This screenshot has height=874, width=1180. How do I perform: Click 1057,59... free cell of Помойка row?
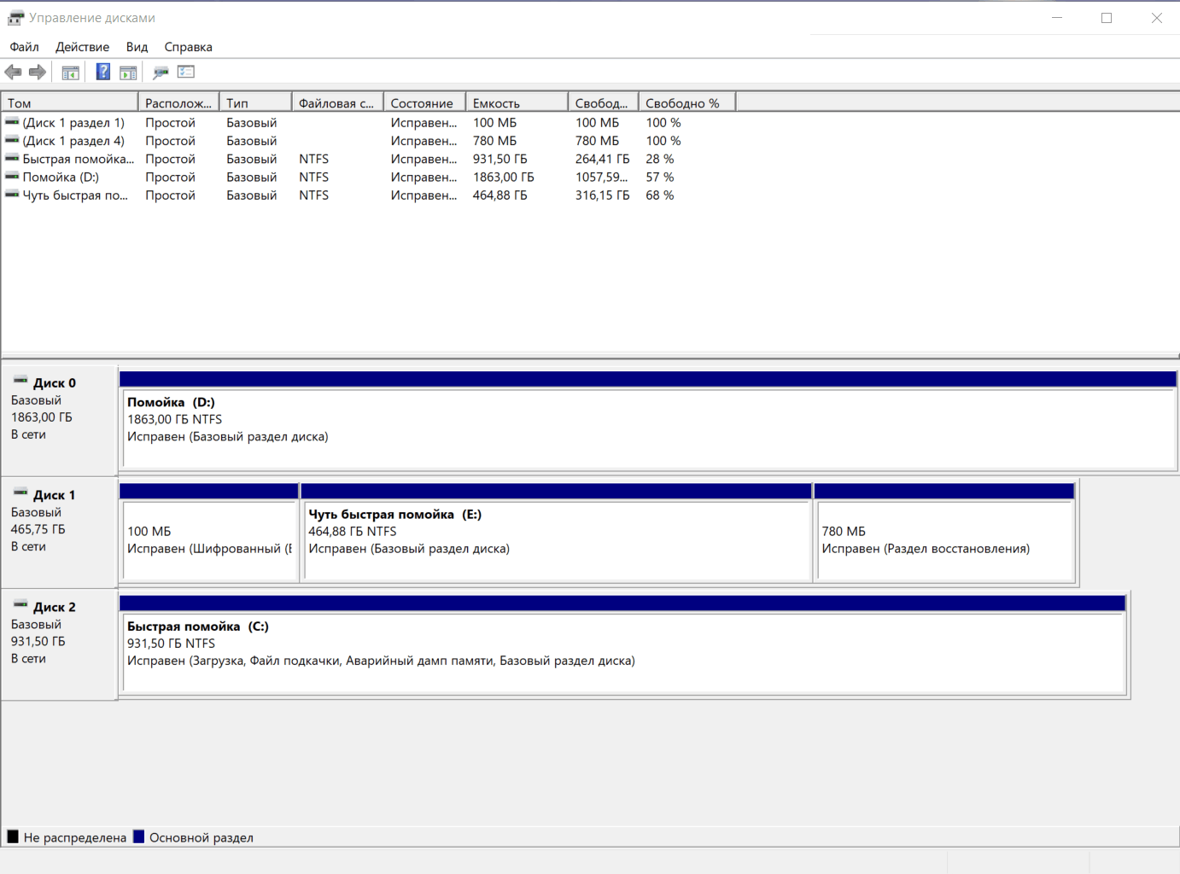[x=602, y=177]
